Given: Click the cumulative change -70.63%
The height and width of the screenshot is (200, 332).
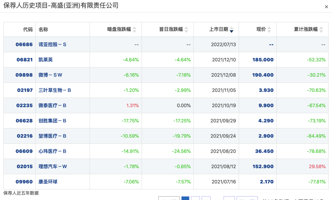Looking at the screenshot, I should 316,90.
